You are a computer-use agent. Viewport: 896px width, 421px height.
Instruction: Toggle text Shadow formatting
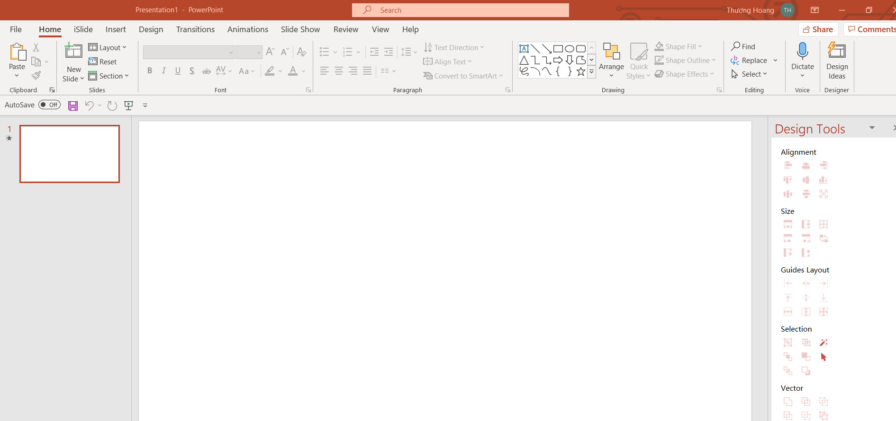(192, 71)
